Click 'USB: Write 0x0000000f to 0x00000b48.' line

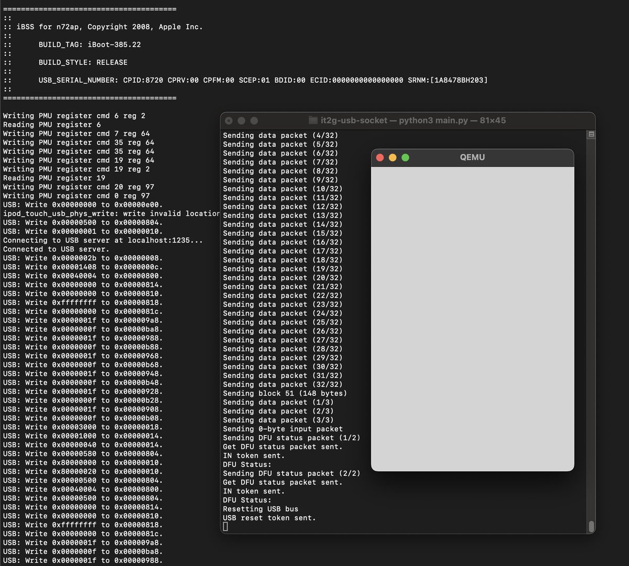pyautogui.click(x=83, y=383)
